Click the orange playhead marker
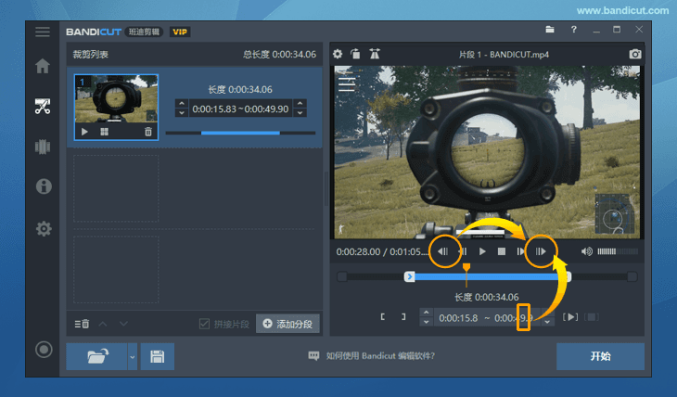Image resolution: width=677 pixels, height=397 pixels. click(466, 268)
